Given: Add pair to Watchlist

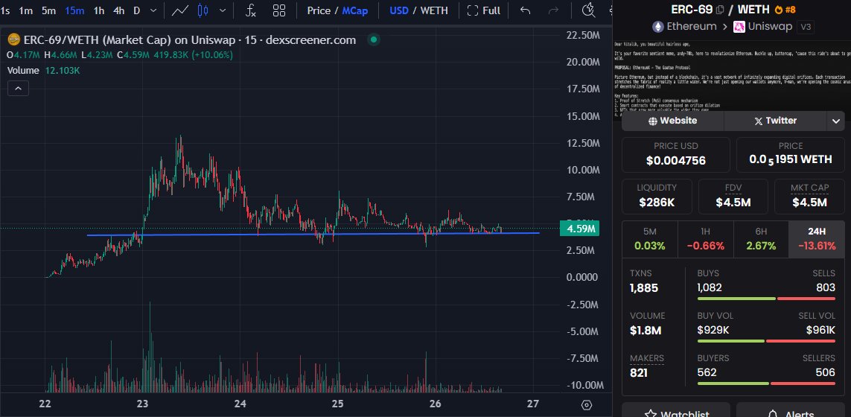Looking at the screenshot, I should click(676, 410).
